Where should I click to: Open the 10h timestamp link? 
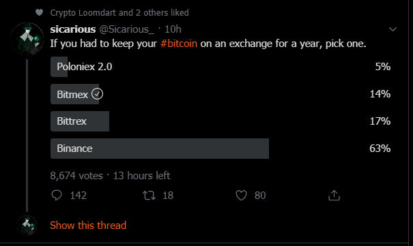tap(173, 29)
